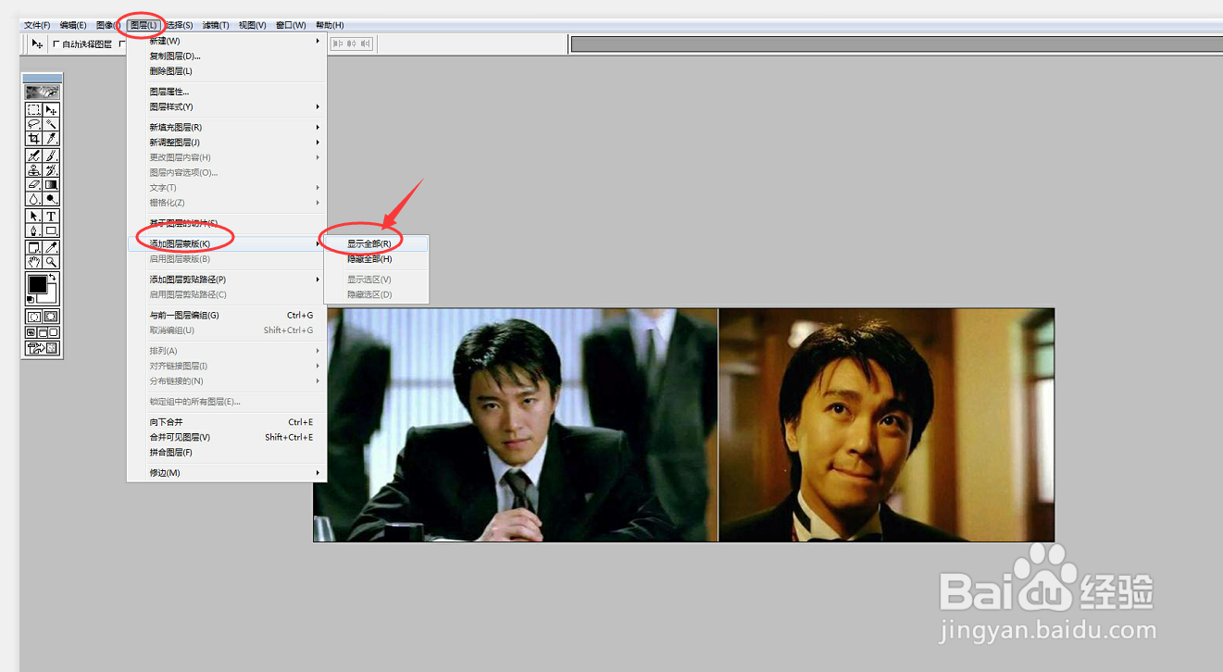
Task: Choose 合并可见图层(V) menu item
Action: pos(227,437)
